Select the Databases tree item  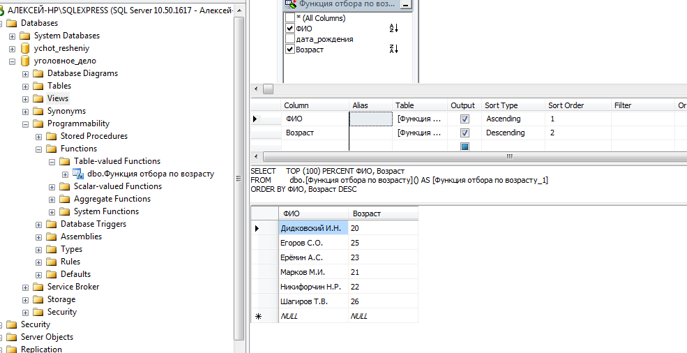(40, 23)
